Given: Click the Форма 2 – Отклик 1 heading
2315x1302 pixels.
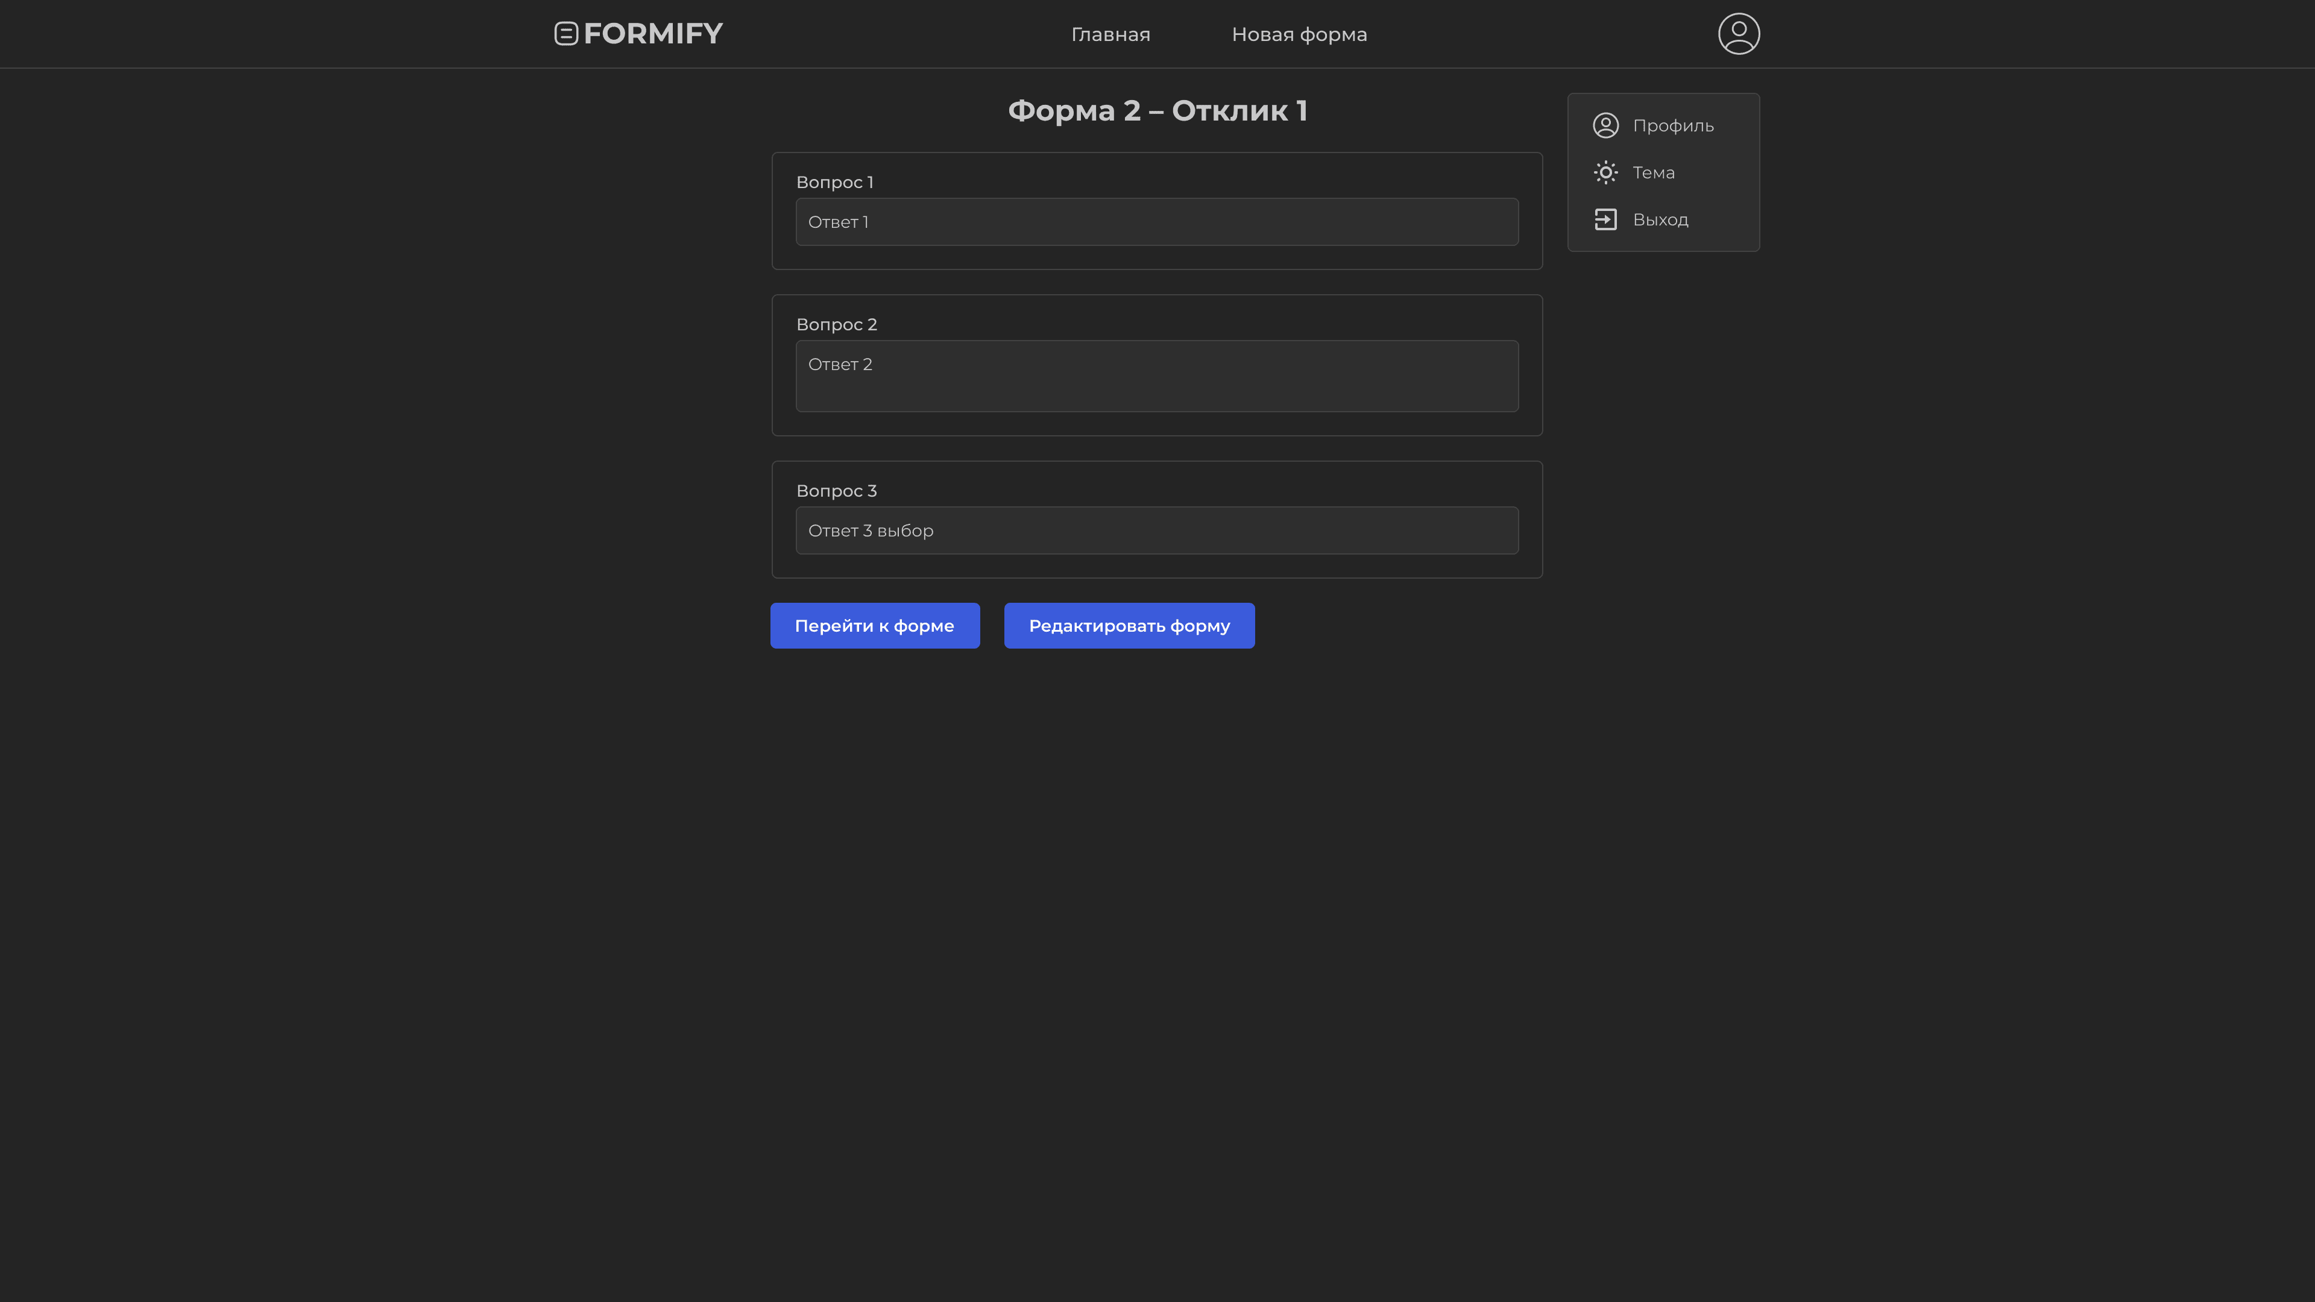Looking at the screenshot, I should point(1157,110).
